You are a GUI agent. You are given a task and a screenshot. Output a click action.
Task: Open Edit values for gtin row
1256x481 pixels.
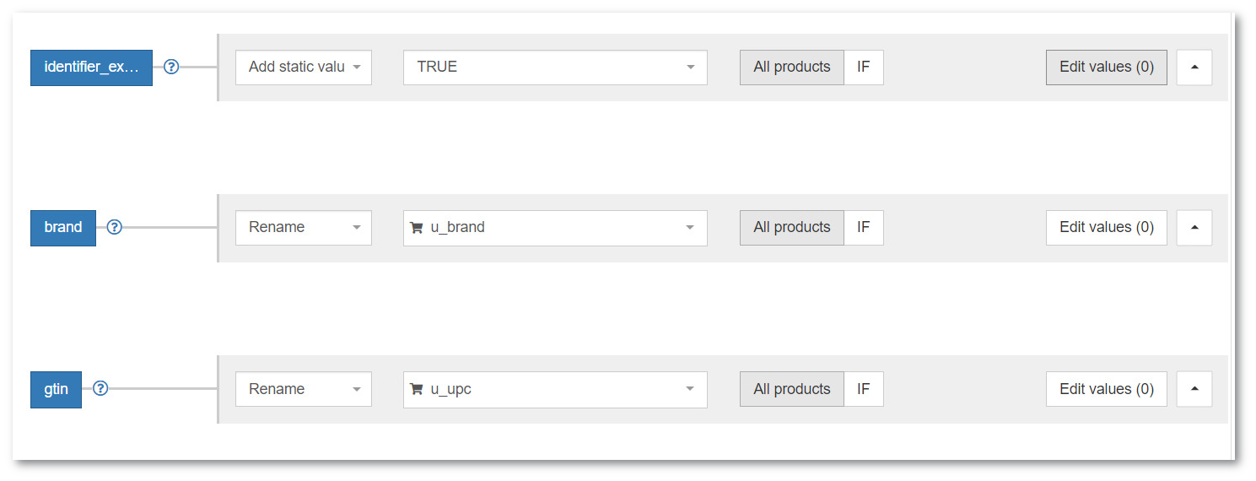click(1107, 389)
